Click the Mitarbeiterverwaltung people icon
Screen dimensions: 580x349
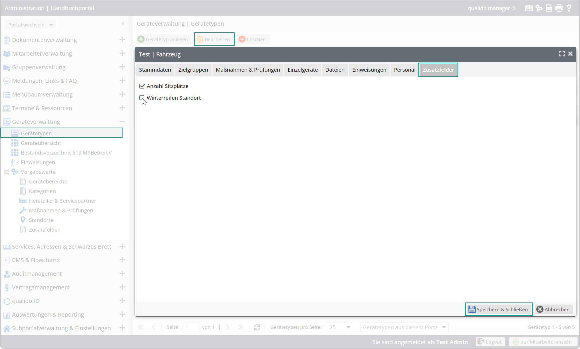point(7,54)
